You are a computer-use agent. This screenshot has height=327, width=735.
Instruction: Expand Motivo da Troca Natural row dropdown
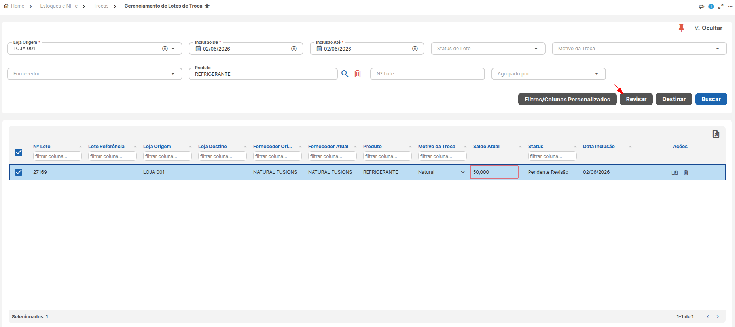pyautogui.click(x=463, y=172)
